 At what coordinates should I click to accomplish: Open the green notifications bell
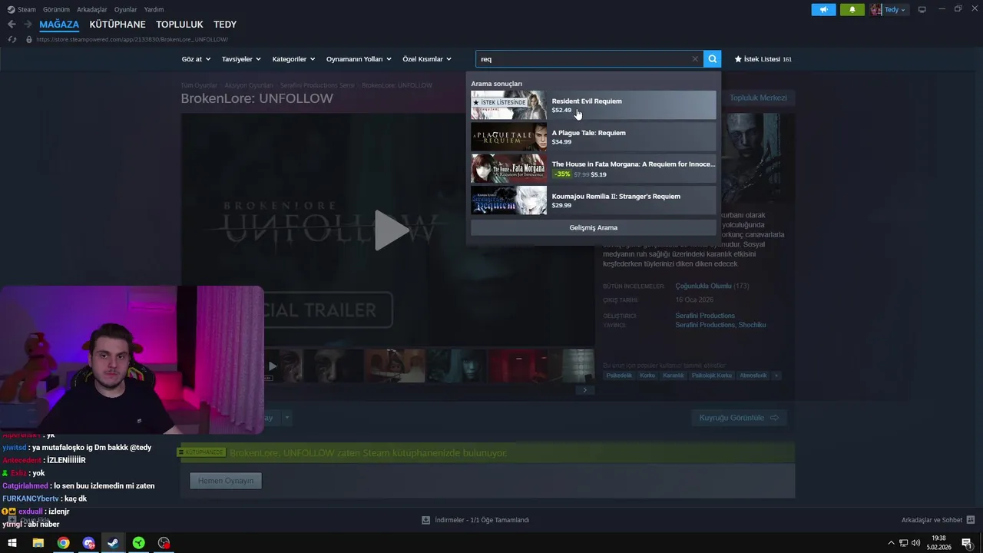click(852, 10)
